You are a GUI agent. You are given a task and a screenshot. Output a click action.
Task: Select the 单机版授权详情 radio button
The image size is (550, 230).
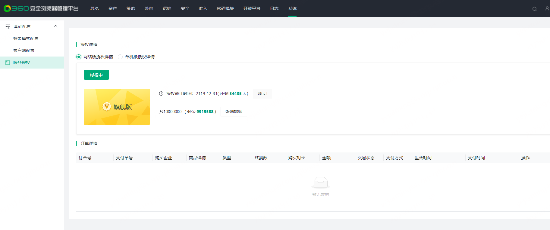120,57
